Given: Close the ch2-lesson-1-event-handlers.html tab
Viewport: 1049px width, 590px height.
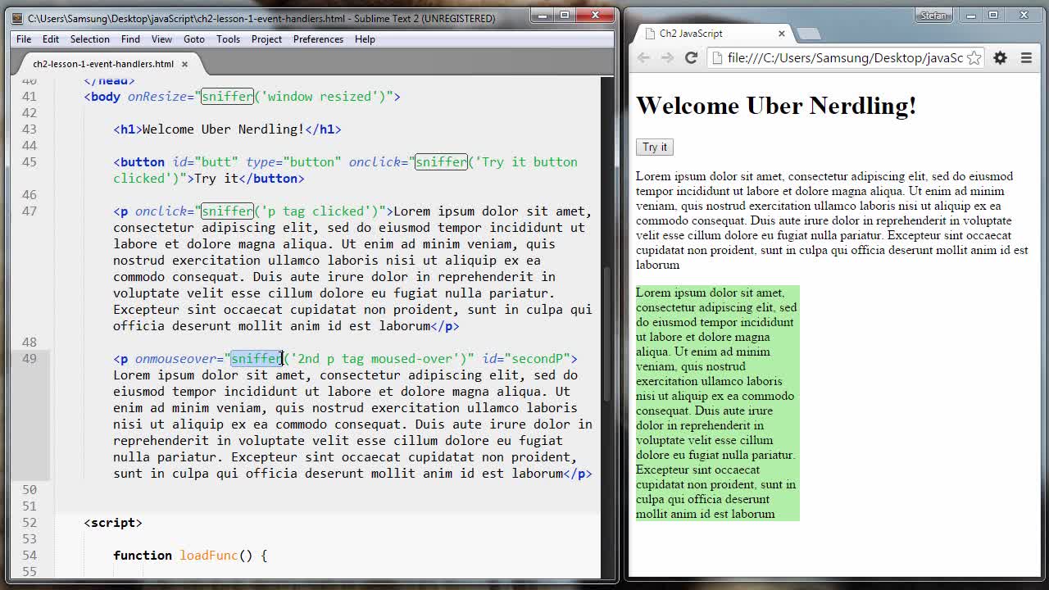Looking at the screenshot, I should point(184,64).
